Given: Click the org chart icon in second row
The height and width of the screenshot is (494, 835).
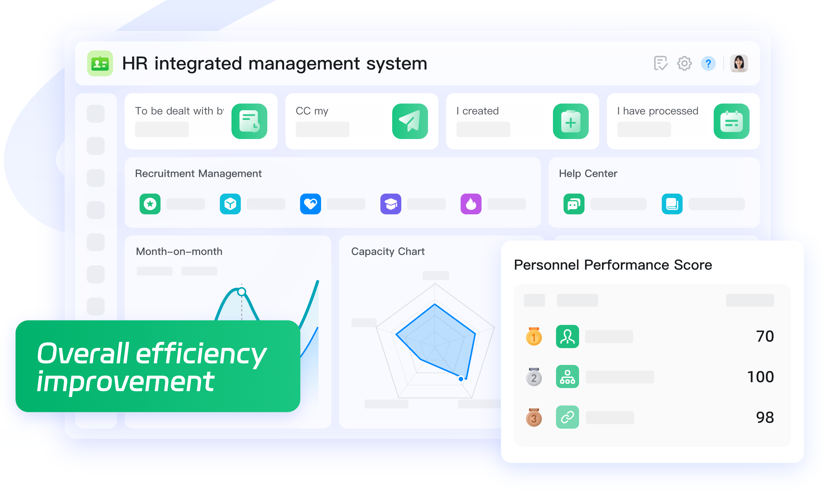Looking at the screenshot, I should coord(567,377).
